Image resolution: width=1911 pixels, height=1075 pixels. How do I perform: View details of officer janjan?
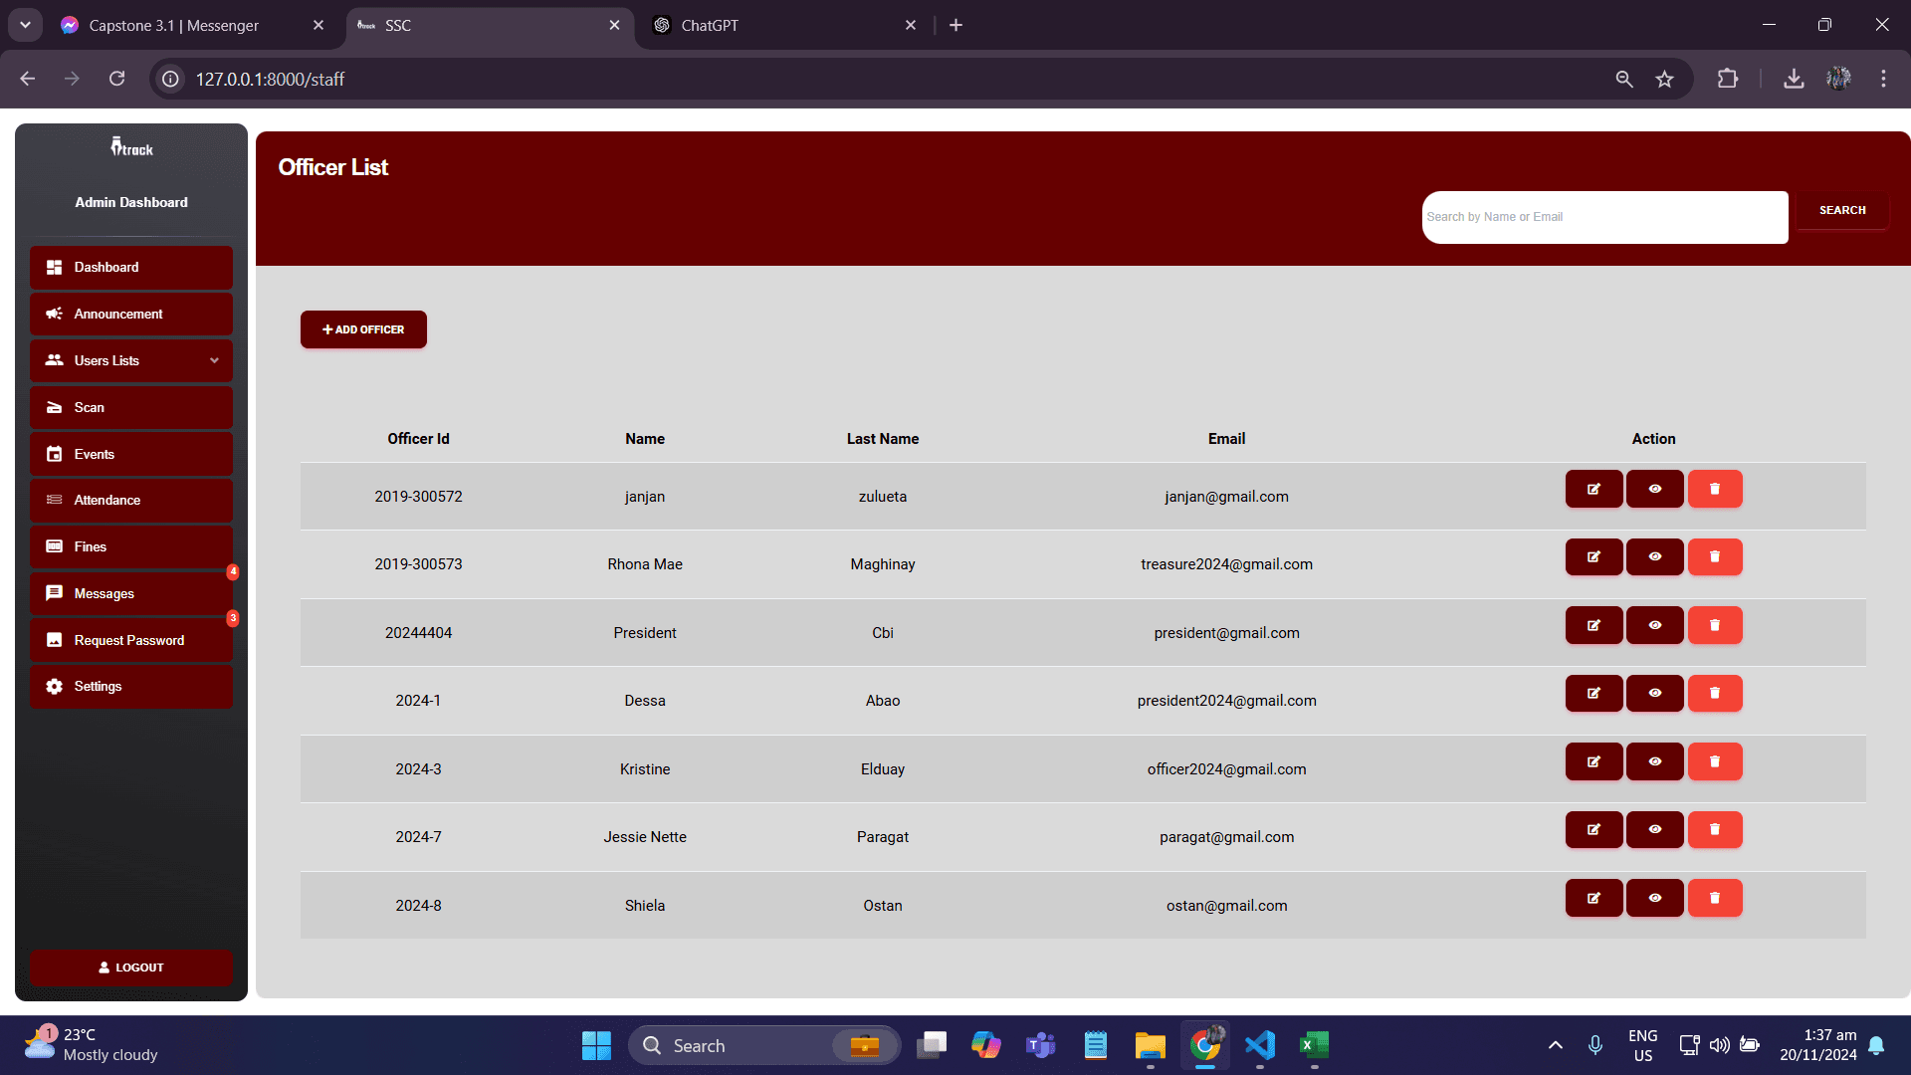tap(1654, 489)
